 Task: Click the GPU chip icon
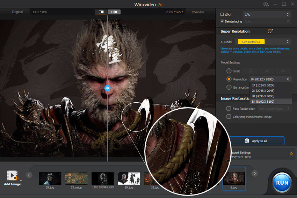pyautogui.click(x=222, y=14)
